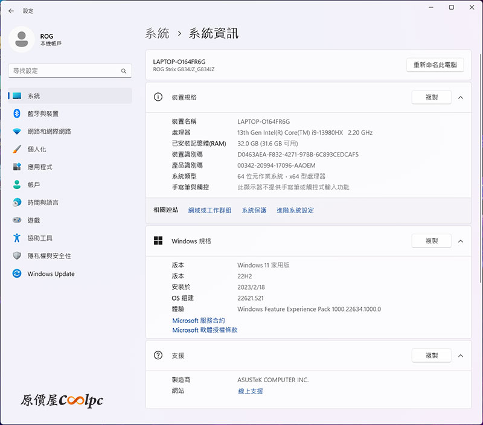Screen dimensions: 483x425
Task: Maximize the Settings window
Action: click(x=451, y=7)
